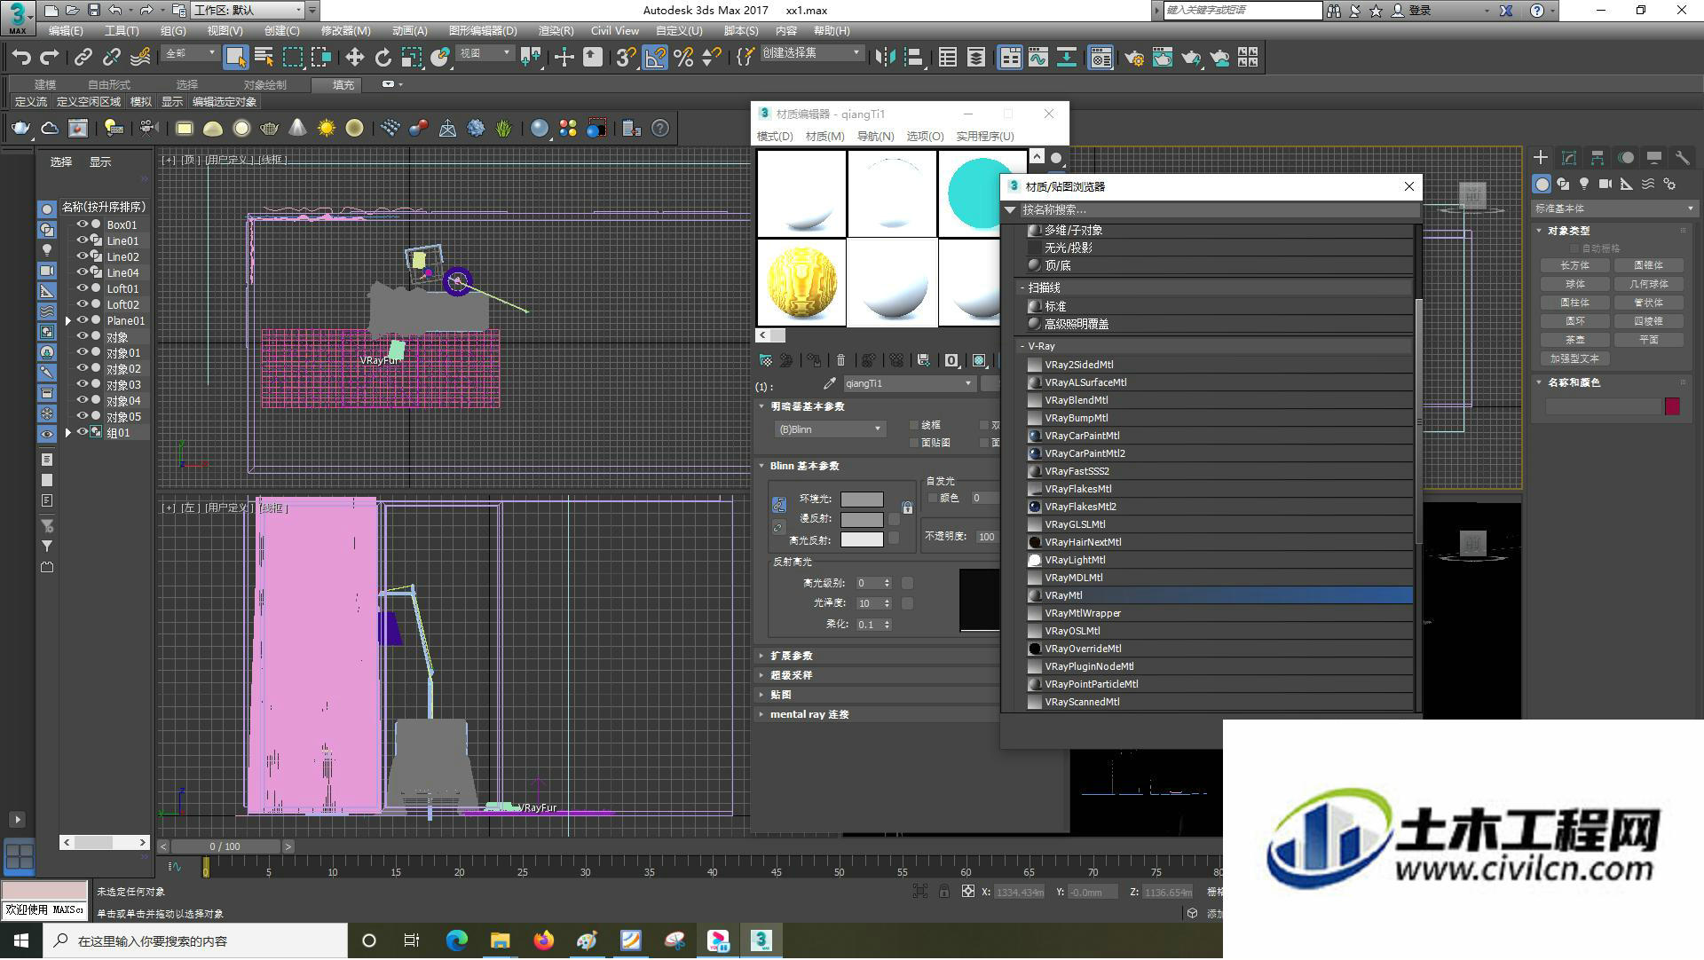
Task: Click the 漫反射 diffuse color swatch
Action: tap(862, 519)
